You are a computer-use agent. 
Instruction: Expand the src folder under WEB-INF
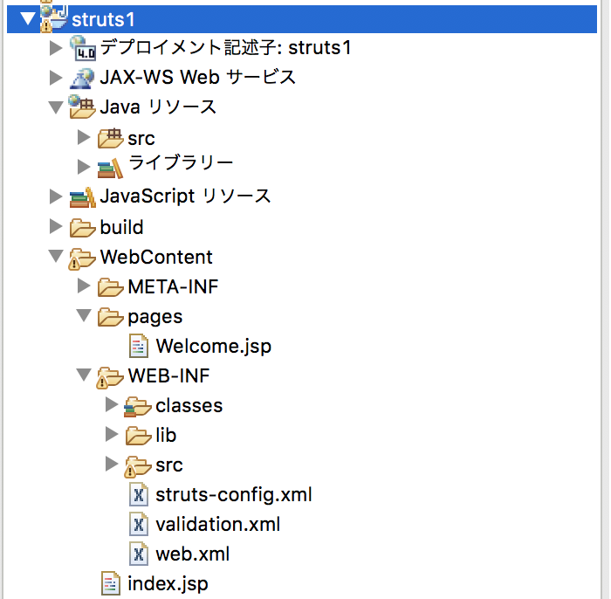tap(112, 464)
